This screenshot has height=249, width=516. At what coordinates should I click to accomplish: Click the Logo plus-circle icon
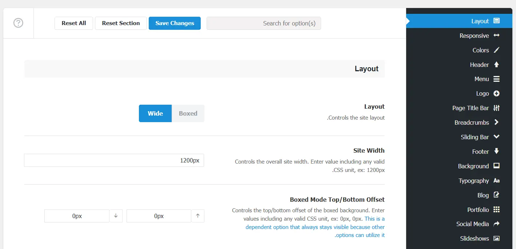[x=496, y=93]
